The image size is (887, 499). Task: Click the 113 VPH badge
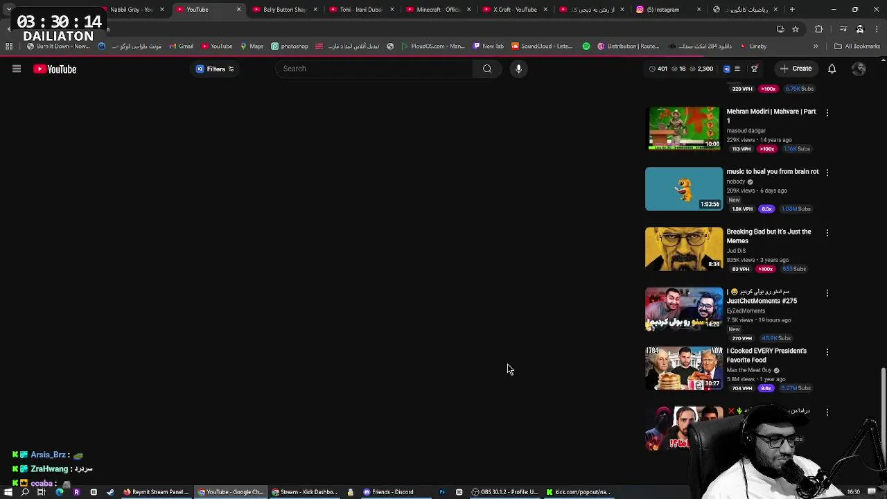[741, 149]
